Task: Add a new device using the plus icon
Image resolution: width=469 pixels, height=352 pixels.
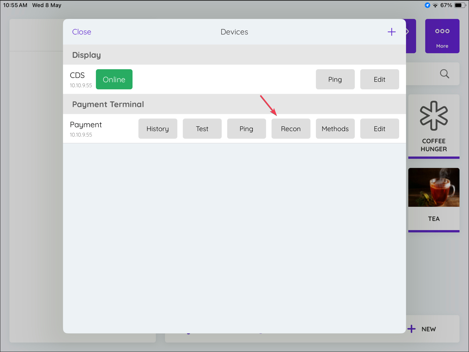Action: [391, 32]
